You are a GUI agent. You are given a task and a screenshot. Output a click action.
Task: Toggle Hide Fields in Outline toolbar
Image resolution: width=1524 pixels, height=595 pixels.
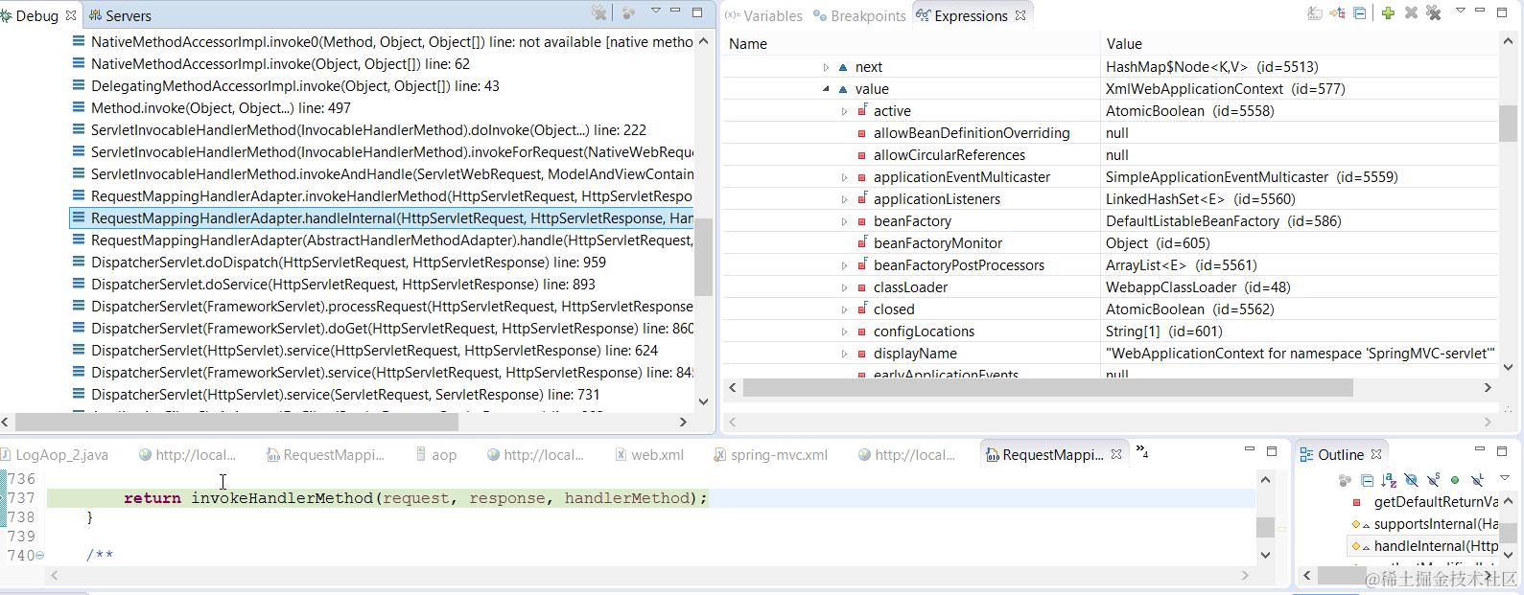coord(1411,480)
